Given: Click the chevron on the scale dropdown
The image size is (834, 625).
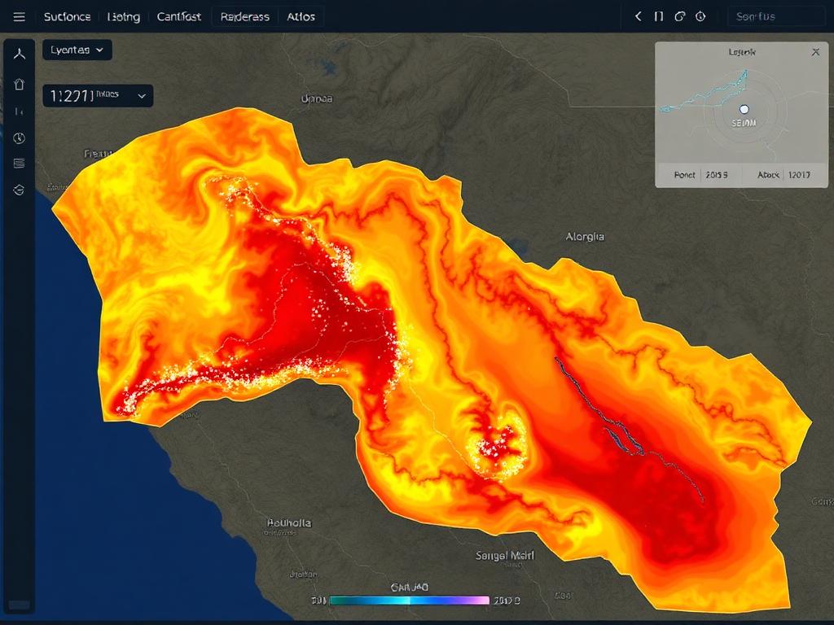Looking at the screenshot, I should point(142,96).
